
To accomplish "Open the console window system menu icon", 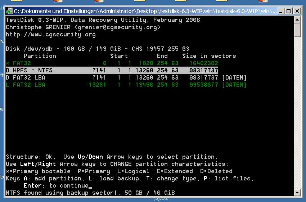I will [x=9, y=11].
